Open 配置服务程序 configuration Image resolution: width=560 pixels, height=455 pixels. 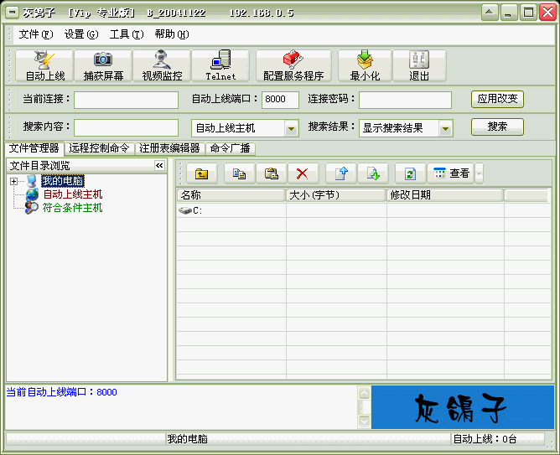[293, 65]
